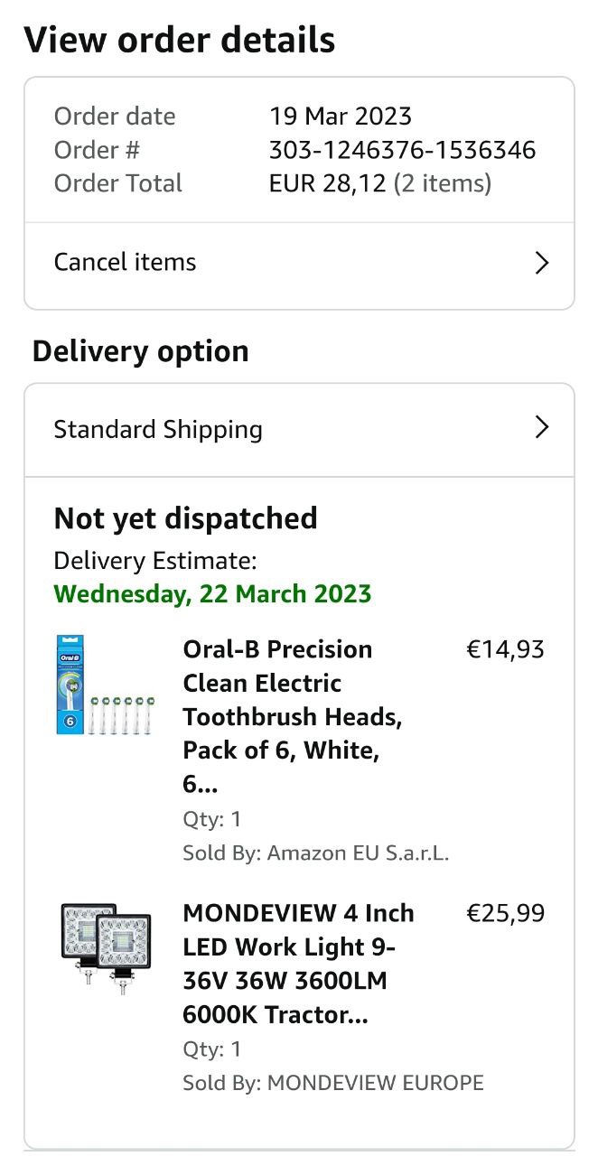Screen dimensions: 598x1156
Task: Open the Oral-B Precision Clean product title
Action: pos(292,716)
